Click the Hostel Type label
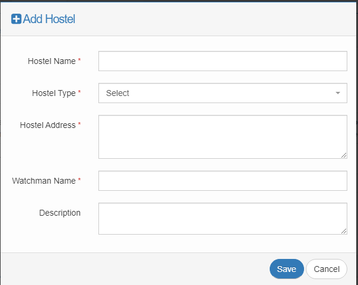 53,93
